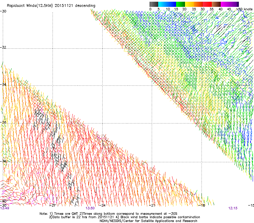Pick the green 15-20 knot color segment
Viewport: 254px width, 223px height.
pyautogui.click(x=181, y=4)
